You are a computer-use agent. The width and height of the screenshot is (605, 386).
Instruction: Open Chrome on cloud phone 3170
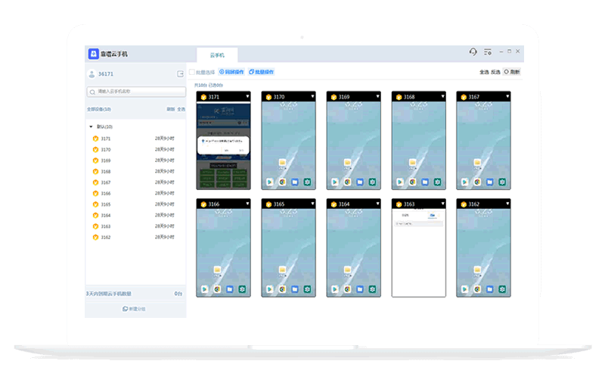[282, 182]
